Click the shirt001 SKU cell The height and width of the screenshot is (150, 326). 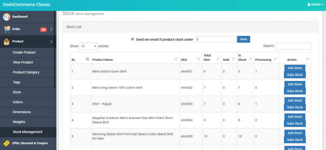coord(191,71)
